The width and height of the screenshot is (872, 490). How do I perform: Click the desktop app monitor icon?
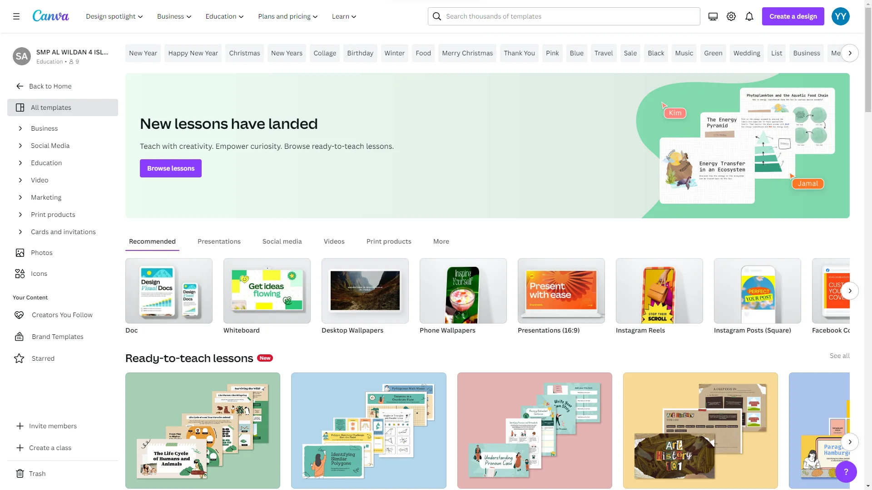click(713, 16)
